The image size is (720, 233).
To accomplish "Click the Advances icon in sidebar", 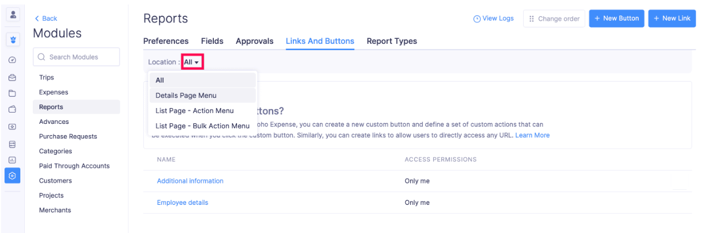I will [x=12, y=127].
